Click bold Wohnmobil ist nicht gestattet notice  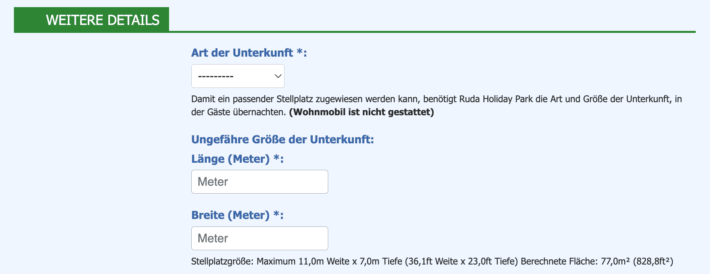362,112
